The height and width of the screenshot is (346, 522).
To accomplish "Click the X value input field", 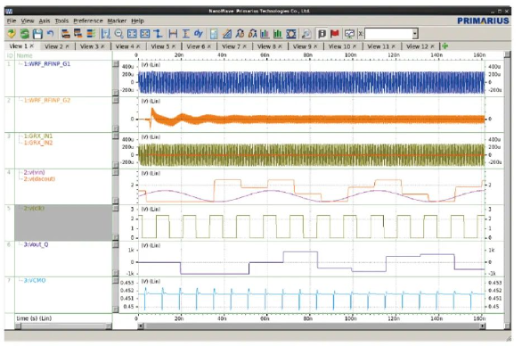I will (x=388, y=33).
